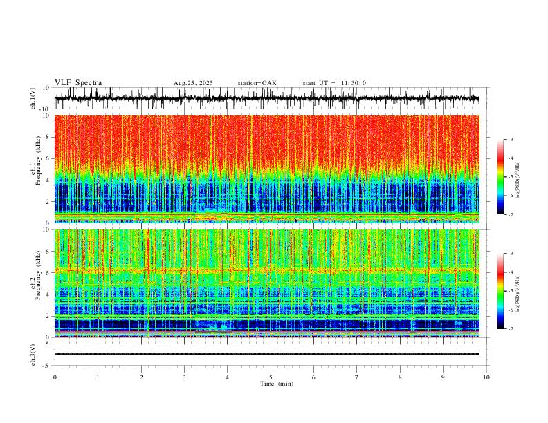Viewport: 548px width, 423px height.
Task: Click the 'start UT = 11:30:0' text
Action: 334,83
